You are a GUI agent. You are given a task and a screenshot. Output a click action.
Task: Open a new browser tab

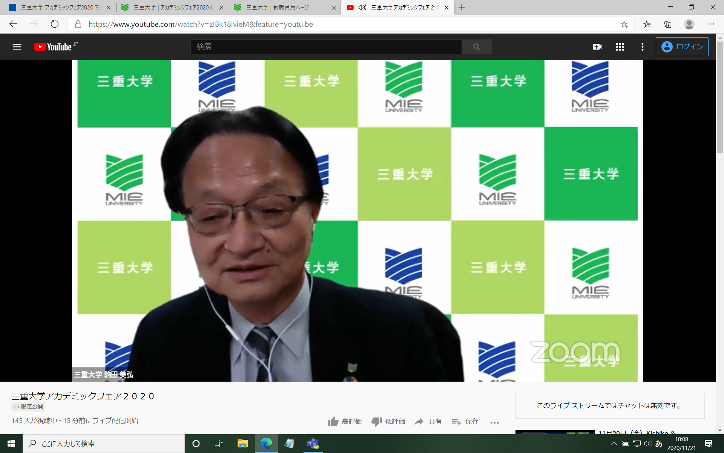pyautogui.click(x=462, y=8)
